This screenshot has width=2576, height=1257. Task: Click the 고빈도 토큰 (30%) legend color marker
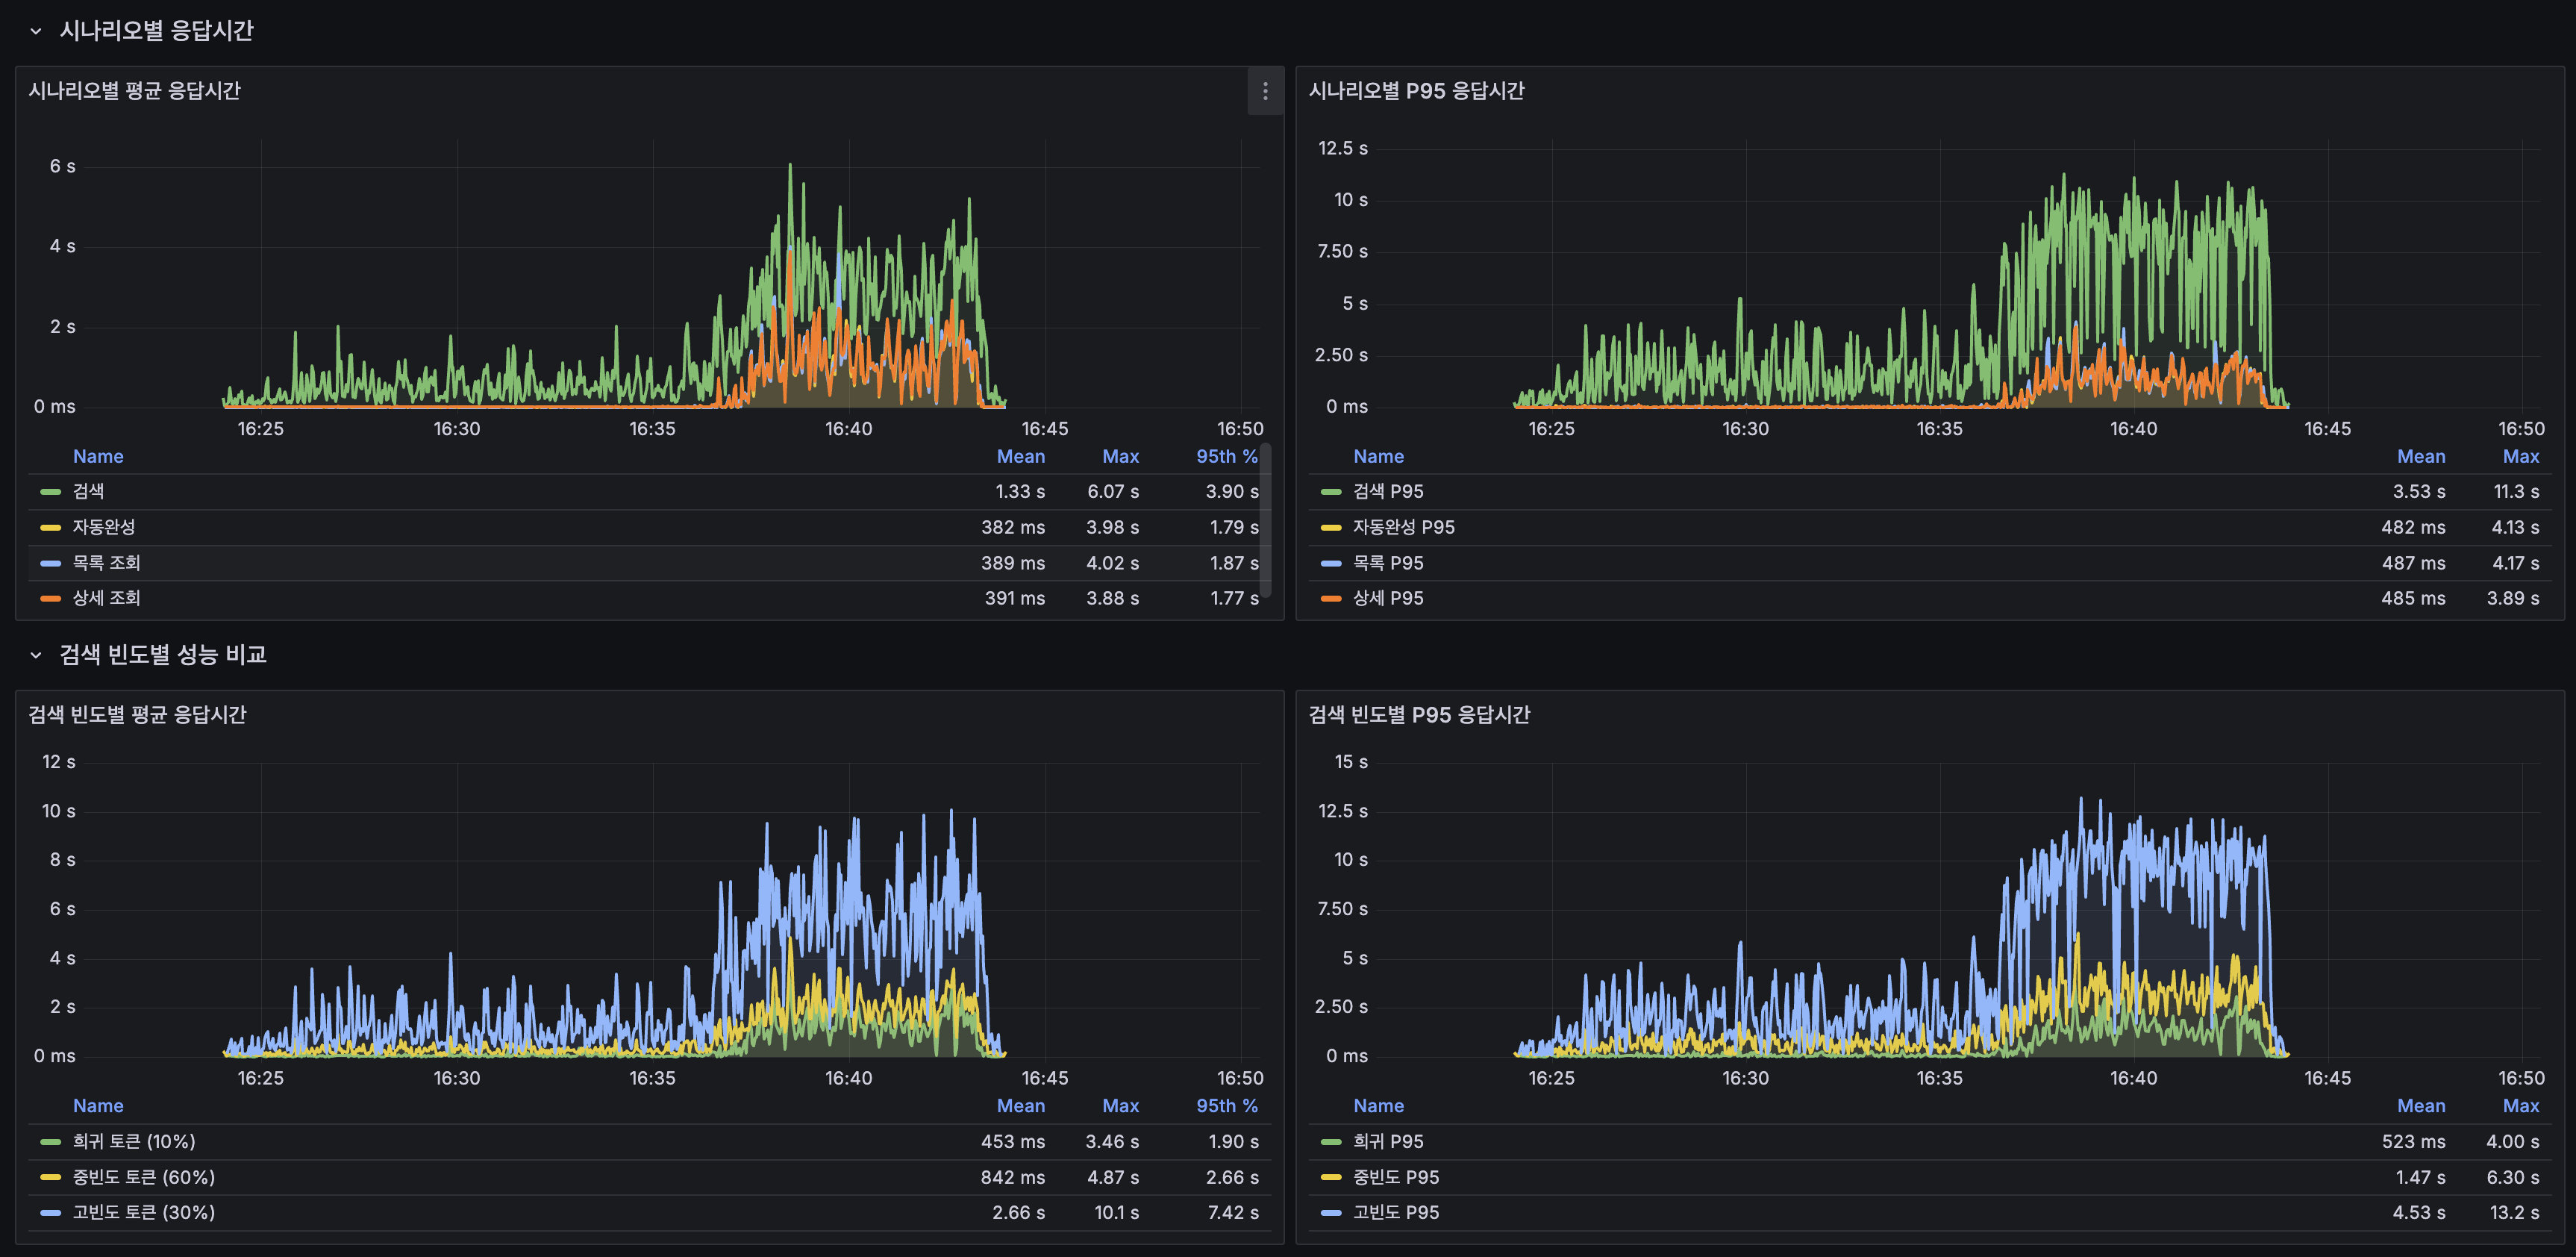click(49, 1212)
